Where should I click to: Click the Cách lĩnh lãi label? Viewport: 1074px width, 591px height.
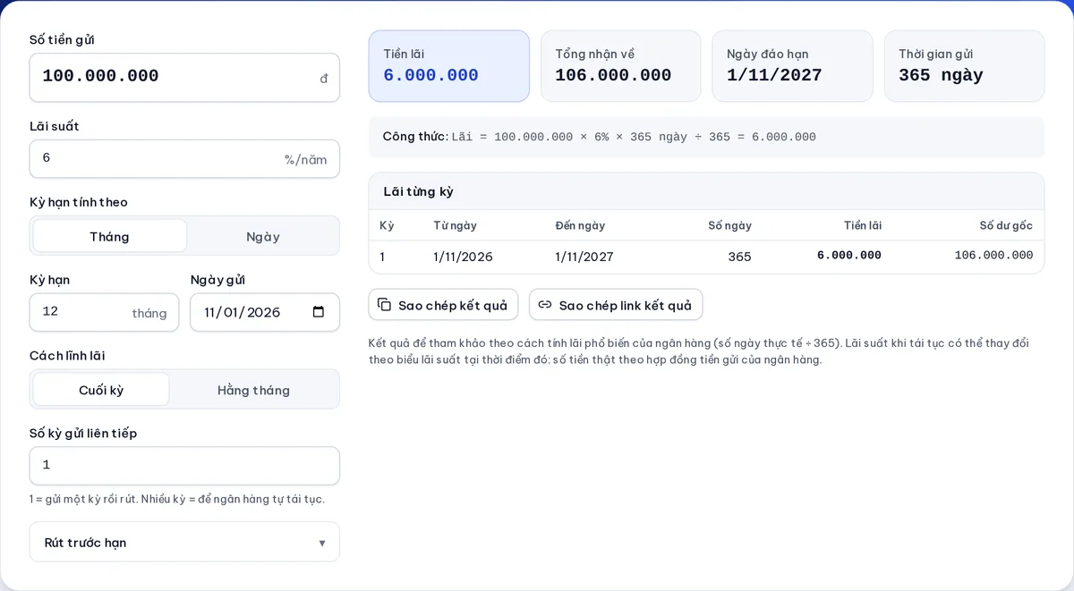coord(67,356)
